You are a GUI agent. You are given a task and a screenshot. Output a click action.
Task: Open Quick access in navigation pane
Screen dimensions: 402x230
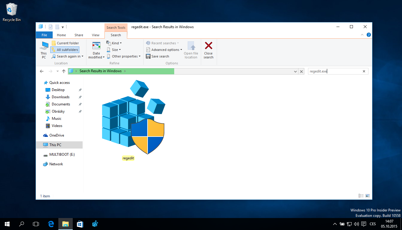tap(59, 83)
